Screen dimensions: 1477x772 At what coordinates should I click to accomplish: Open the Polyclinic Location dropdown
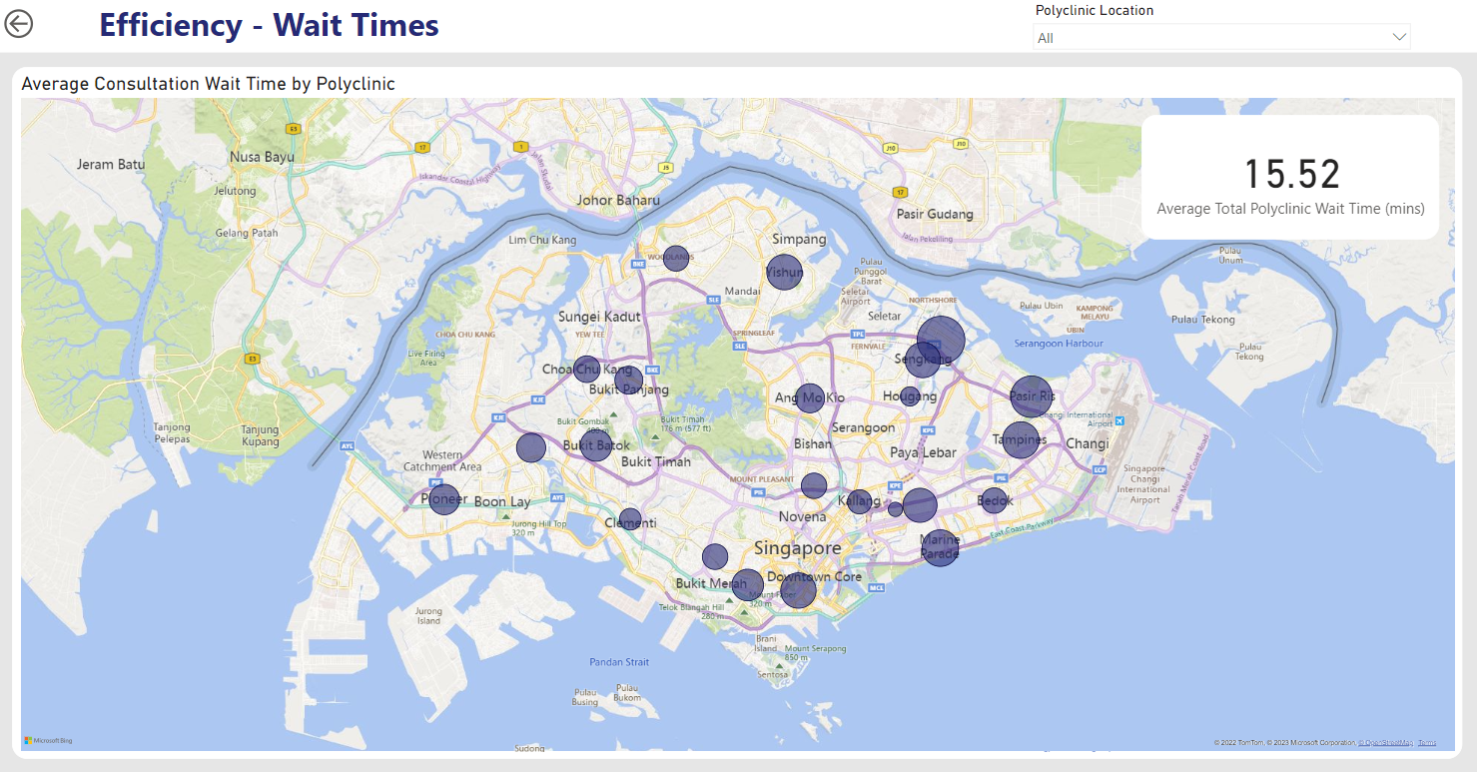pos(1220,38)
